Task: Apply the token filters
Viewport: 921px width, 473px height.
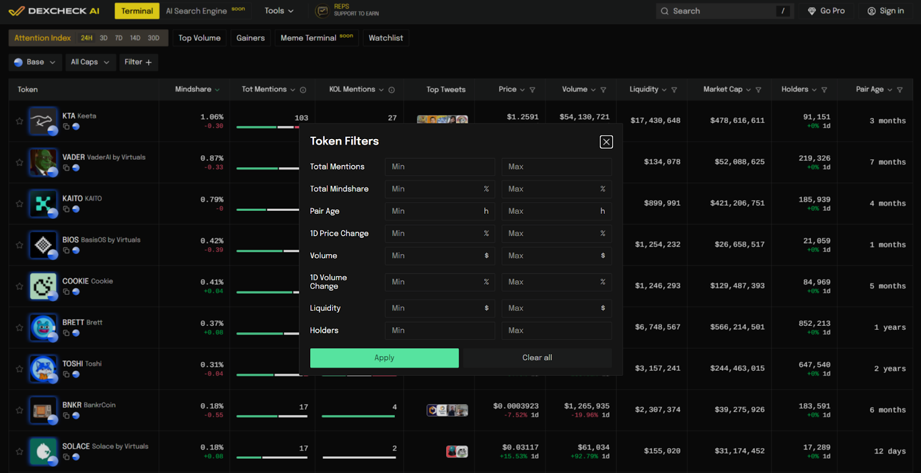Action: point(385,357)
